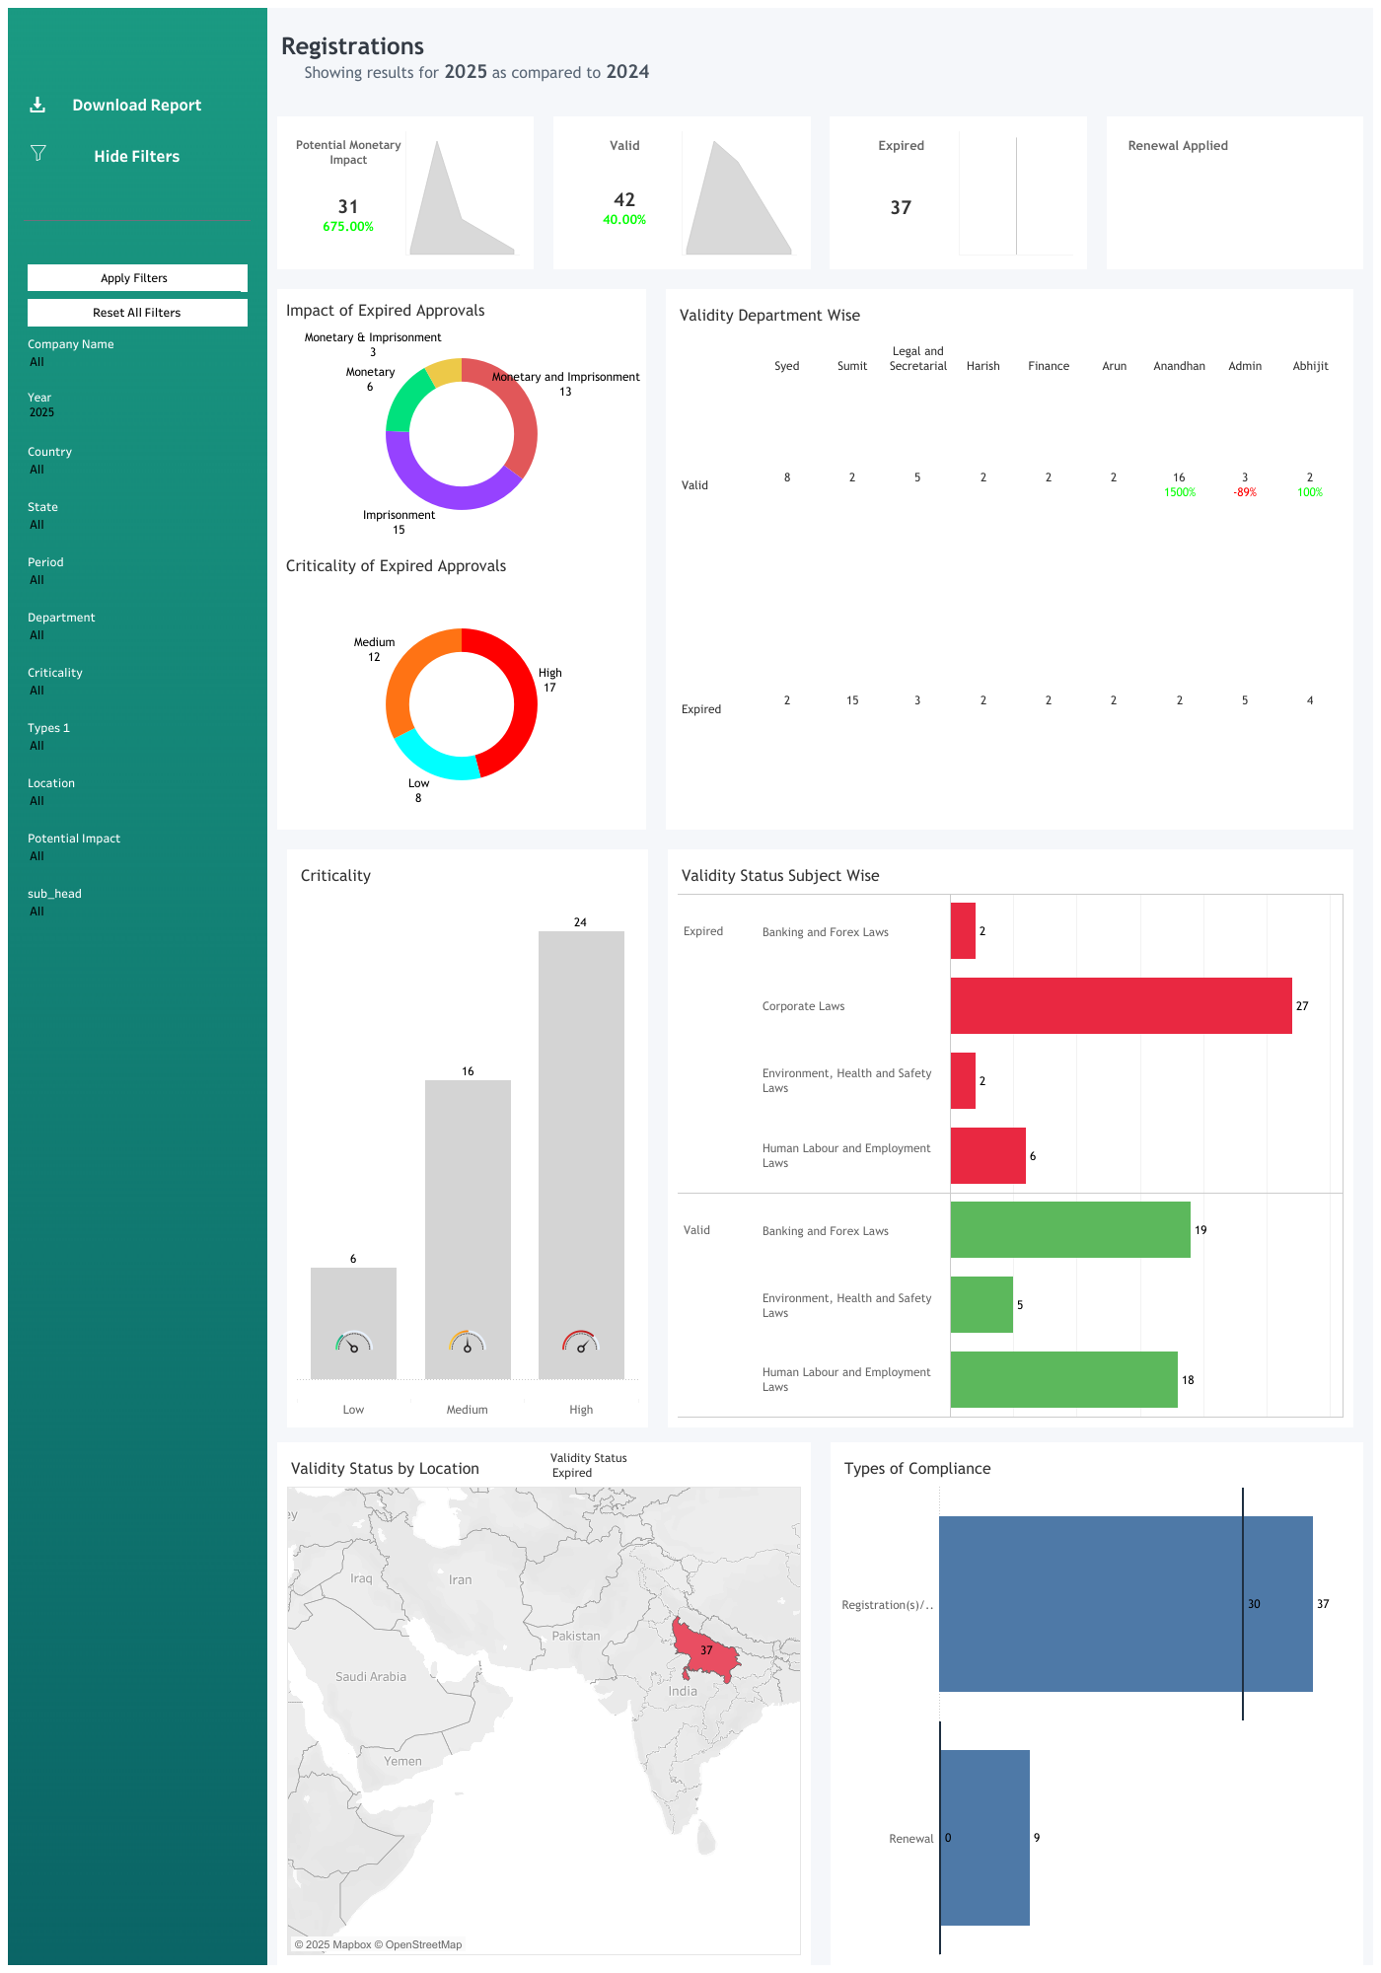
Task: Click the Low criticality gauge icon
Action: 353,1343
